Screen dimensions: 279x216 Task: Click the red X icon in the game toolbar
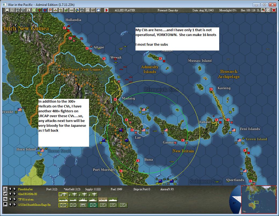[x=274, y=10]
